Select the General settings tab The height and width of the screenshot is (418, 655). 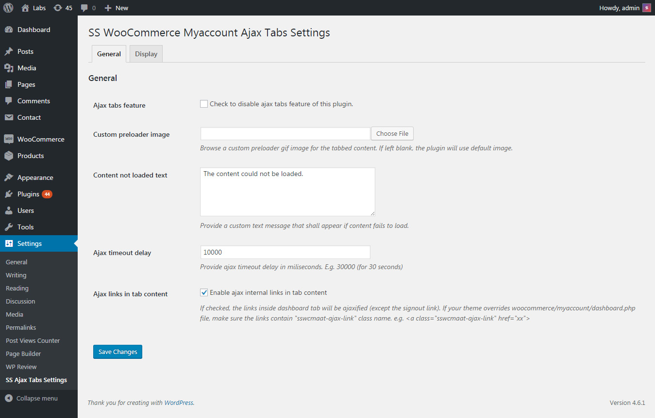(x=108, y=53)
